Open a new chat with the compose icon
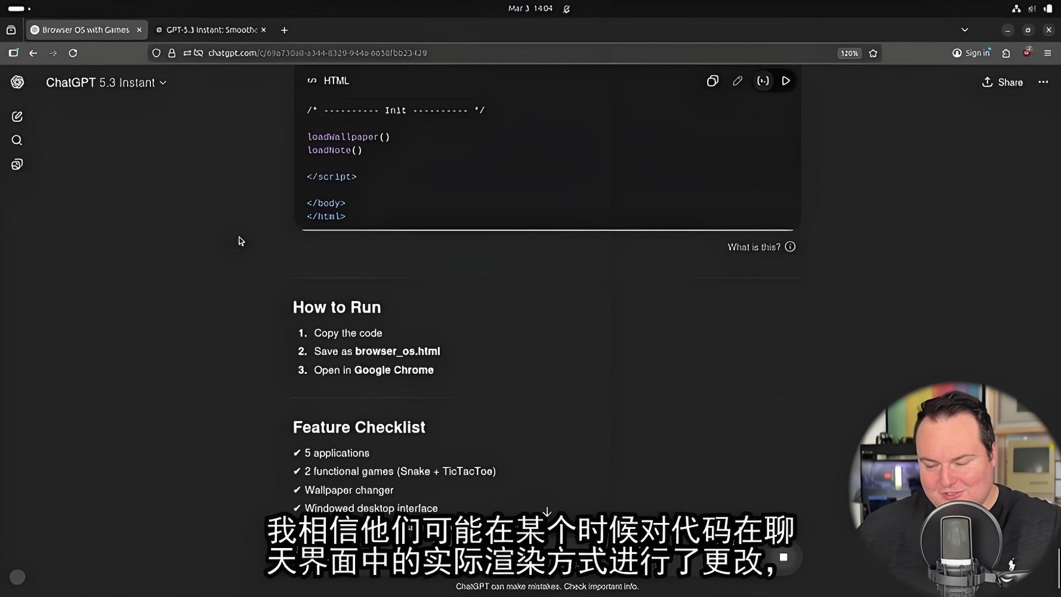1061x597 pixels. click(17, 117)
